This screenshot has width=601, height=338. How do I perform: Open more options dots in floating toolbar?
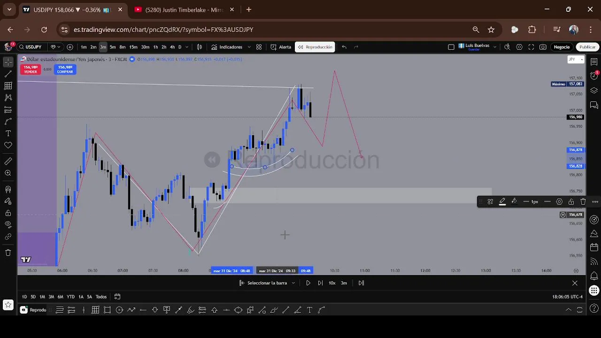coord(595,202)
